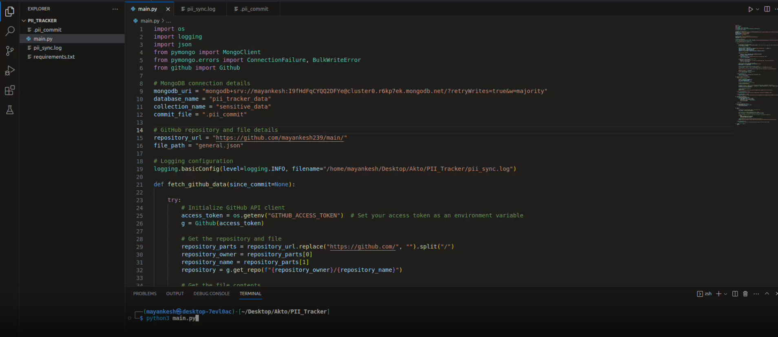Switch to the PROBLEMS panel tab
Viewport: 778px width, 337px height.
[145, 293]
